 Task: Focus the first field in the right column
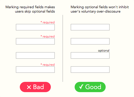pos(90,27)
